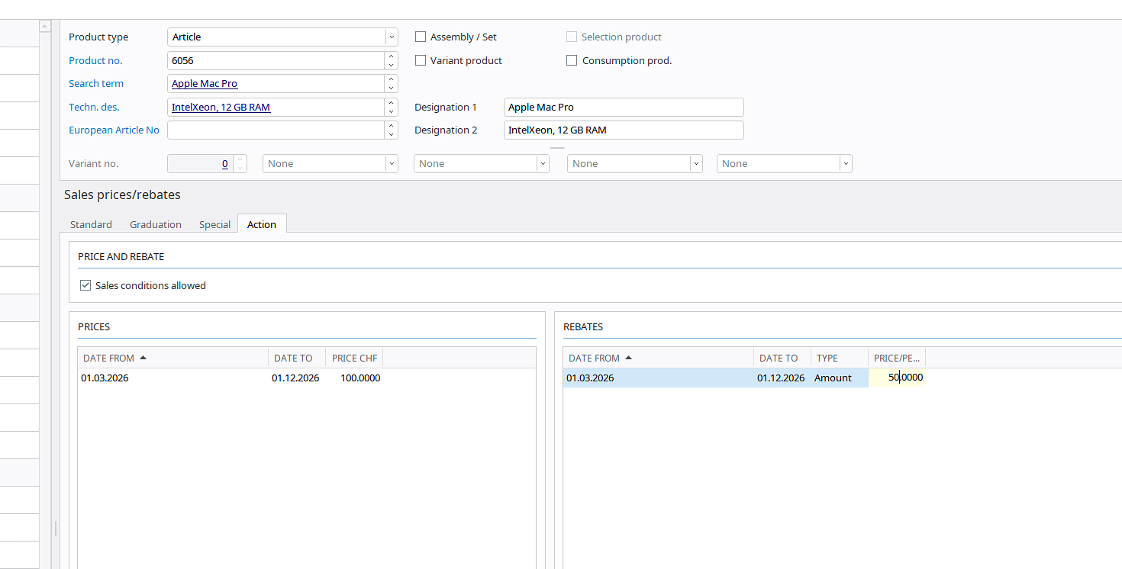
Task: Click the scroll-up arrow on the left panel
Action: pyautogui.click(x=44, y=27)
